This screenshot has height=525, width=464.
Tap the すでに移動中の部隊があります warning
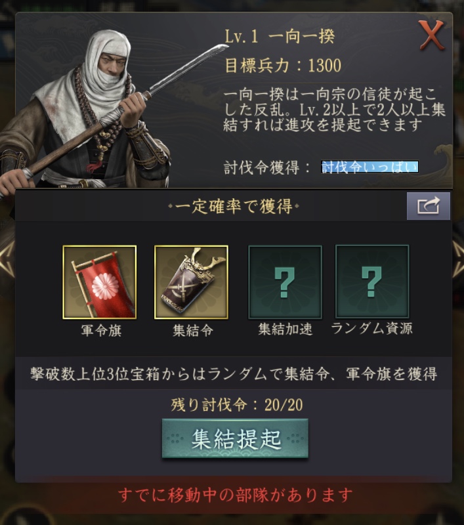pyautogui.click(x=236, y=495)
